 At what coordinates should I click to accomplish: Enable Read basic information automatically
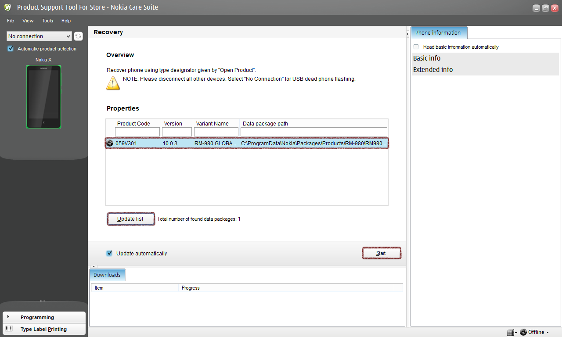tap(416, 47)
